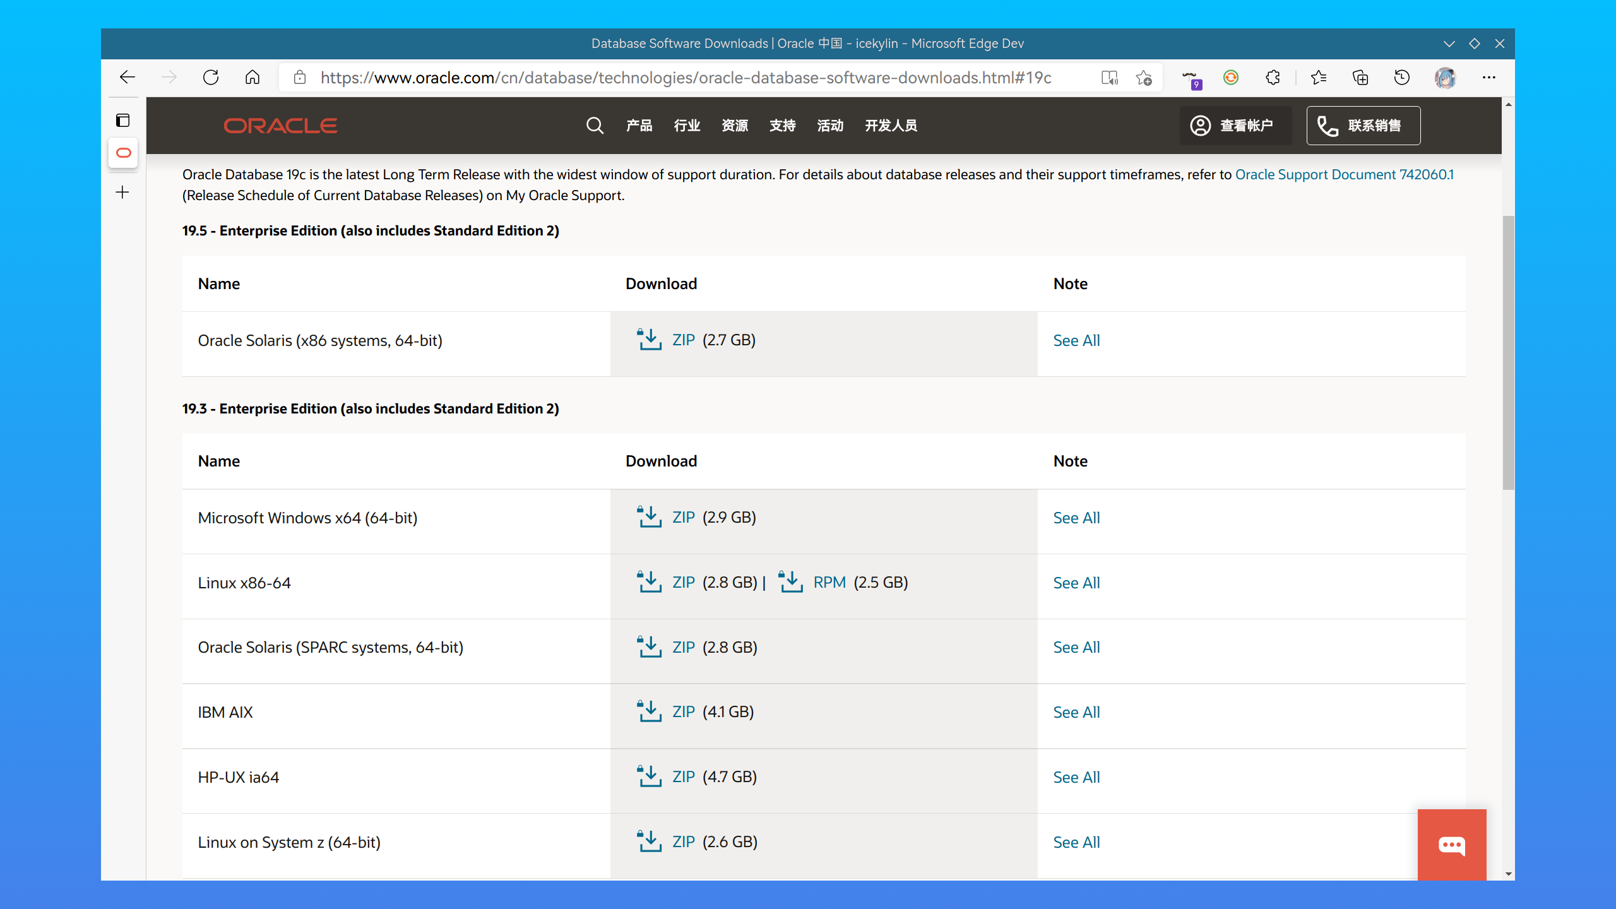
Task: Open a new vertical tab
Action: (x=123, y=192)
